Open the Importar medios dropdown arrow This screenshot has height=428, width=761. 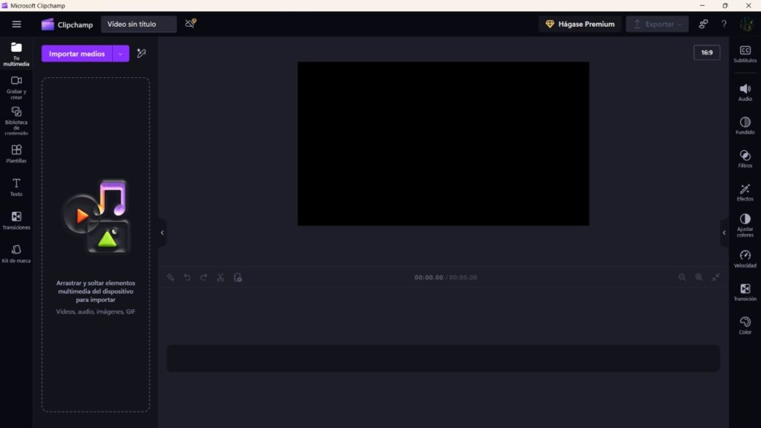click(x=120, y=53)
